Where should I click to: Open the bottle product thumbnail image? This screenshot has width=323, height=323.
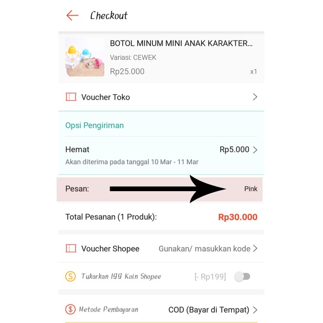84,57
